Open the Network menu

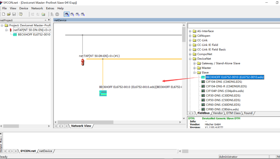[37, 8]
